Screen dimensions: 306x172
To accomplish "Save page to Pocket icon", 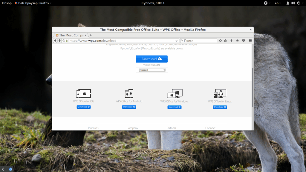I will [244, 41].
